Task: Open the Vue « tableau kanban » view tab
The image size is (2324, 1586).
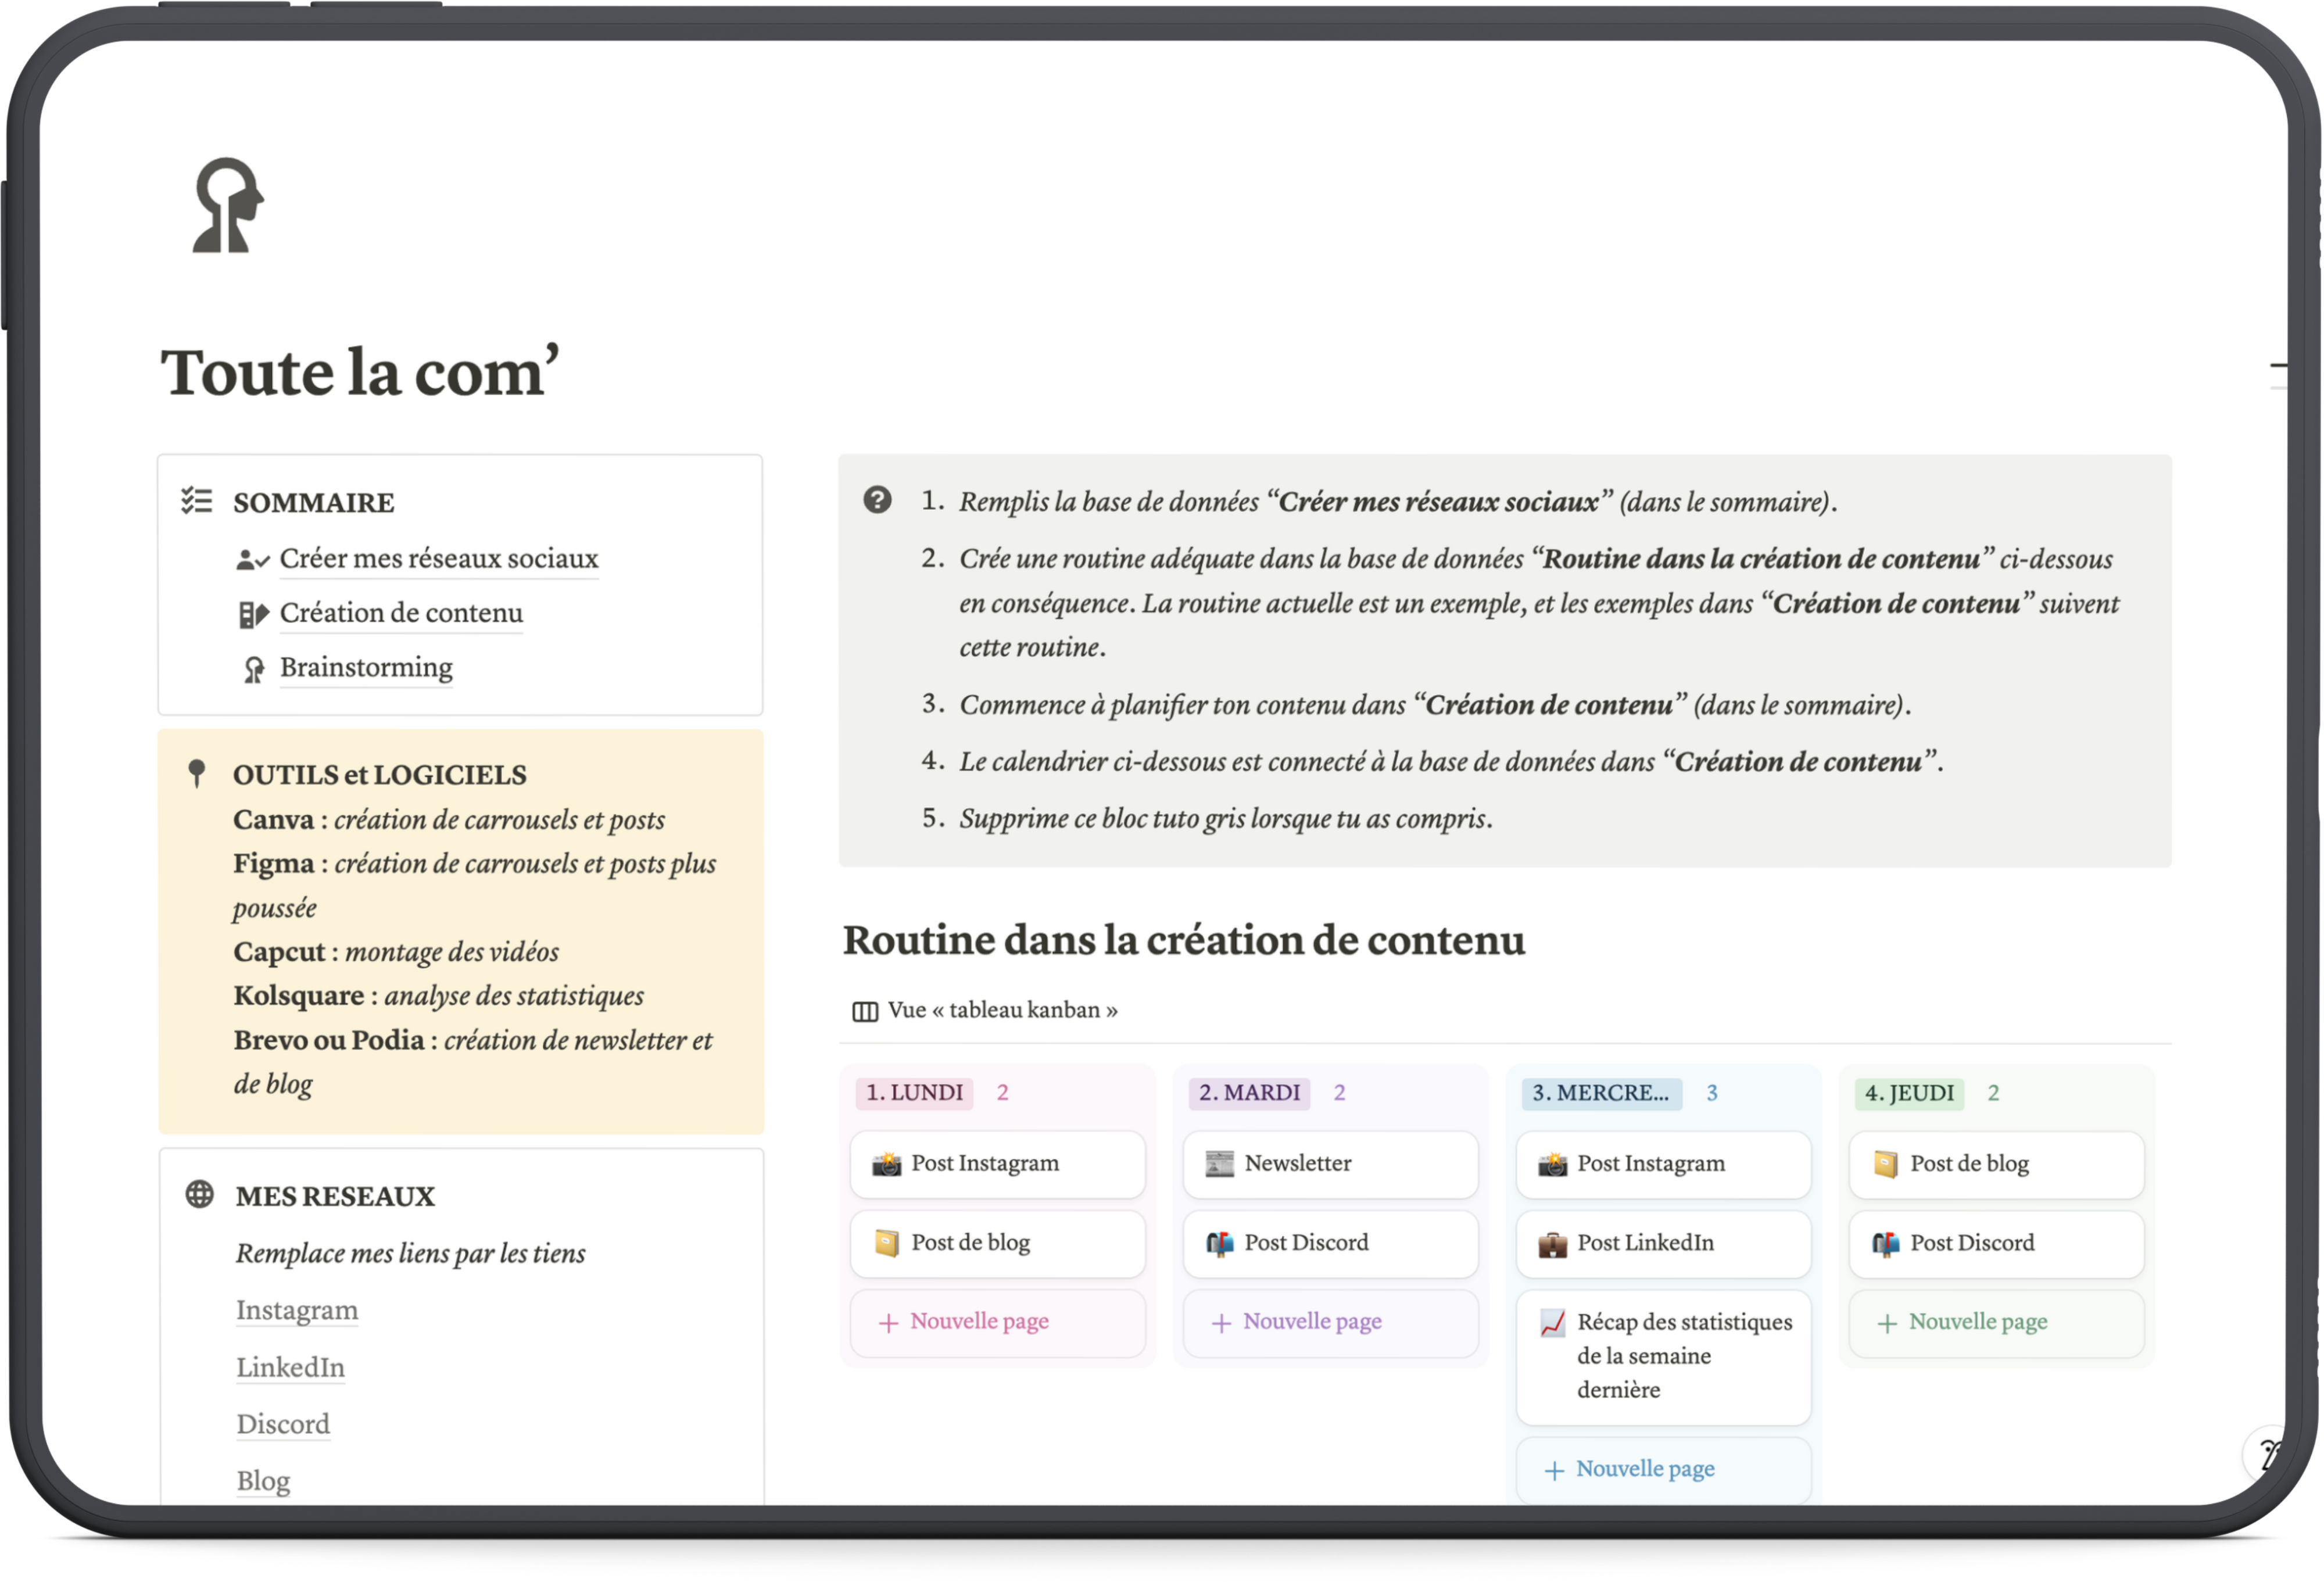Action: pyautogui.click(x=1002, y=1010)
